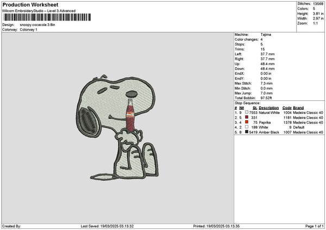Click the Left value '37.7 mm'
Image resolution: width=326 pixels, height=230 pixels.
tap(267, 54)
